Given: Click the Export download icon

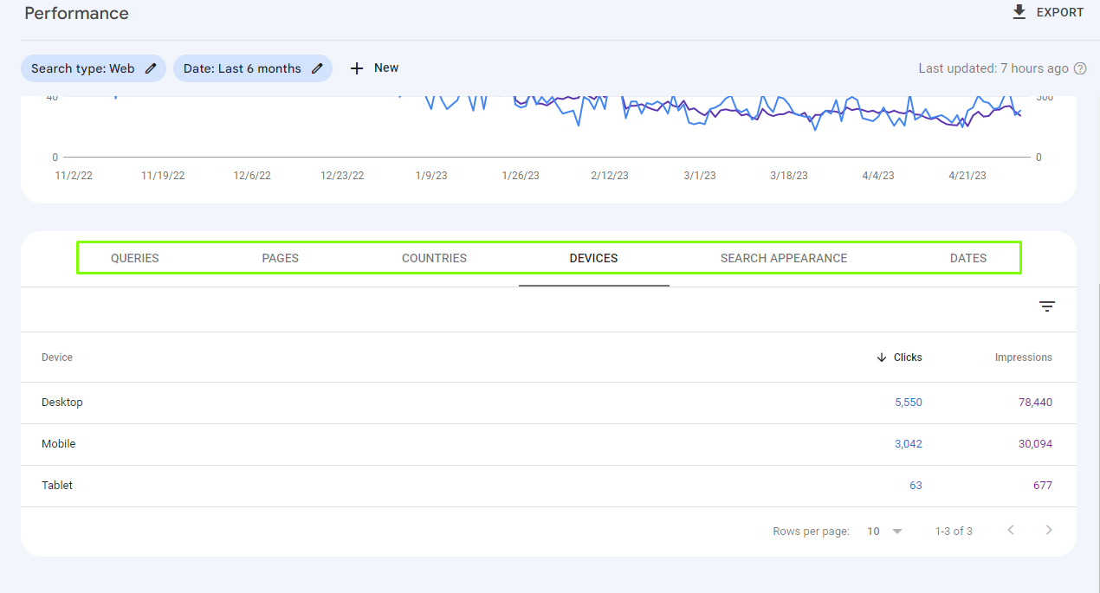Looking at the screenshot, I should click(x=1019, y=12).
